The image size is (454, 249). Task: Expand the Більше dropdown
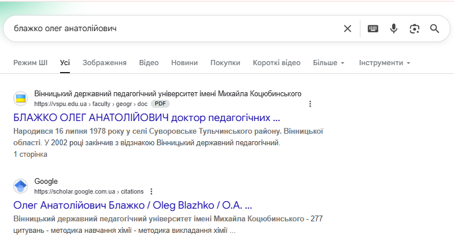tap(328, 63)
